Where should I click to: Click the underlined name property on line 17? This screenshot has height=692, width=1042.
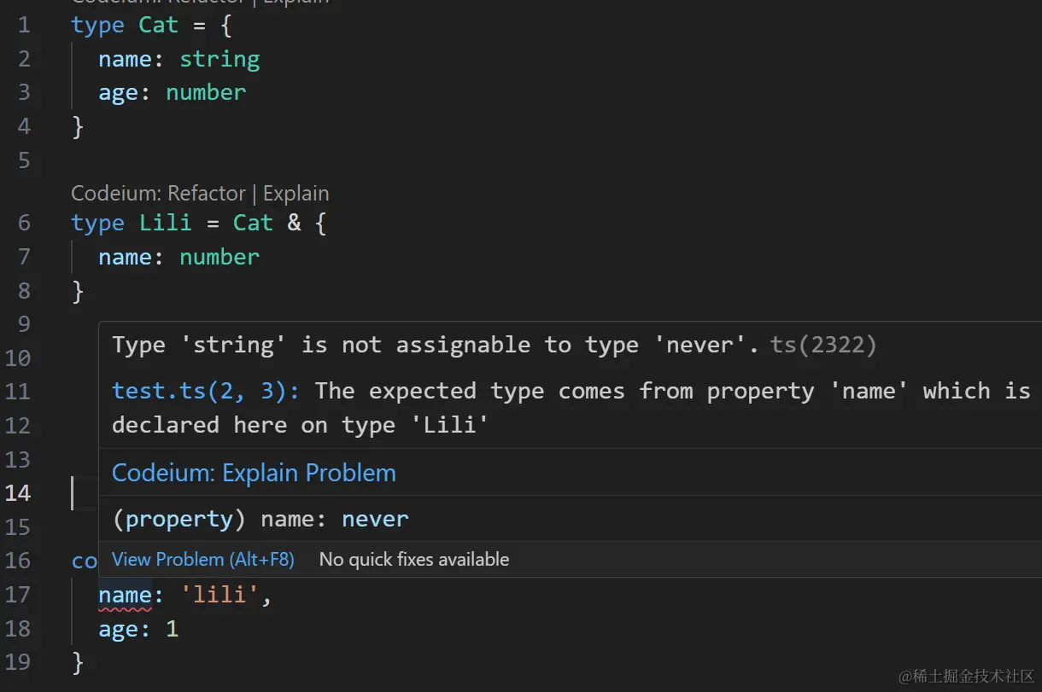point(125,595)
